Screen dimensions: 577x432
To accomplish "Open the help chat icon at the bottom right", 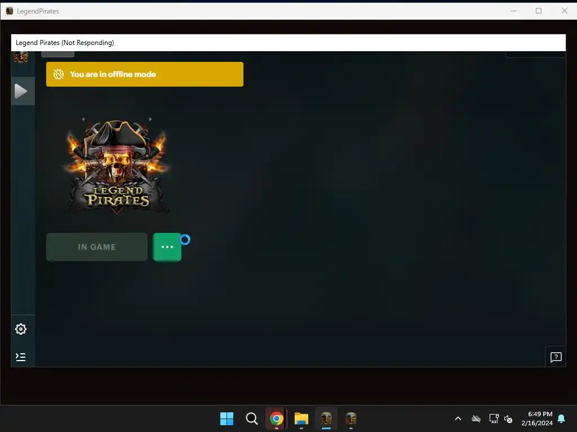I will pyautogui.click(x=556, y=357).
